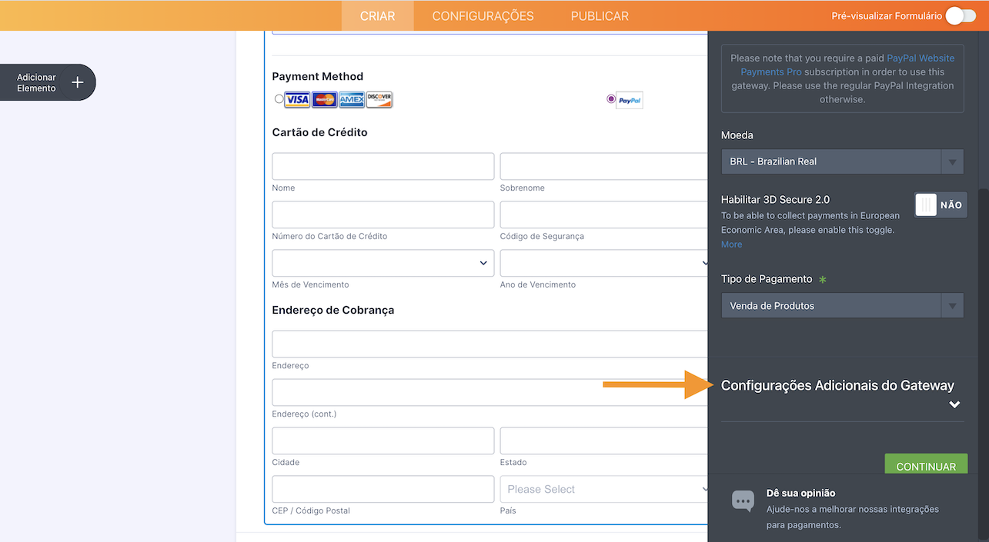Switch to the CRIAR tab
This screenshot has width=989, height=542.
pyautogui.click(x=377, y=16)
